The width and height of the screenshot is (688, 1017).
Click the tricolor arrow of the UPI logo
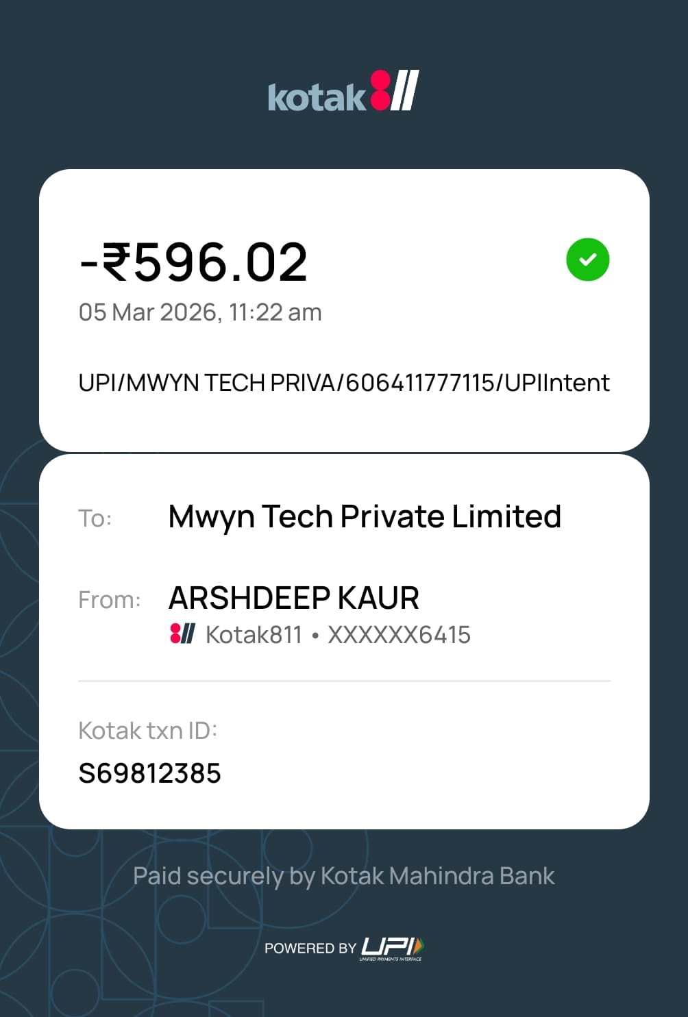(419, 946)
